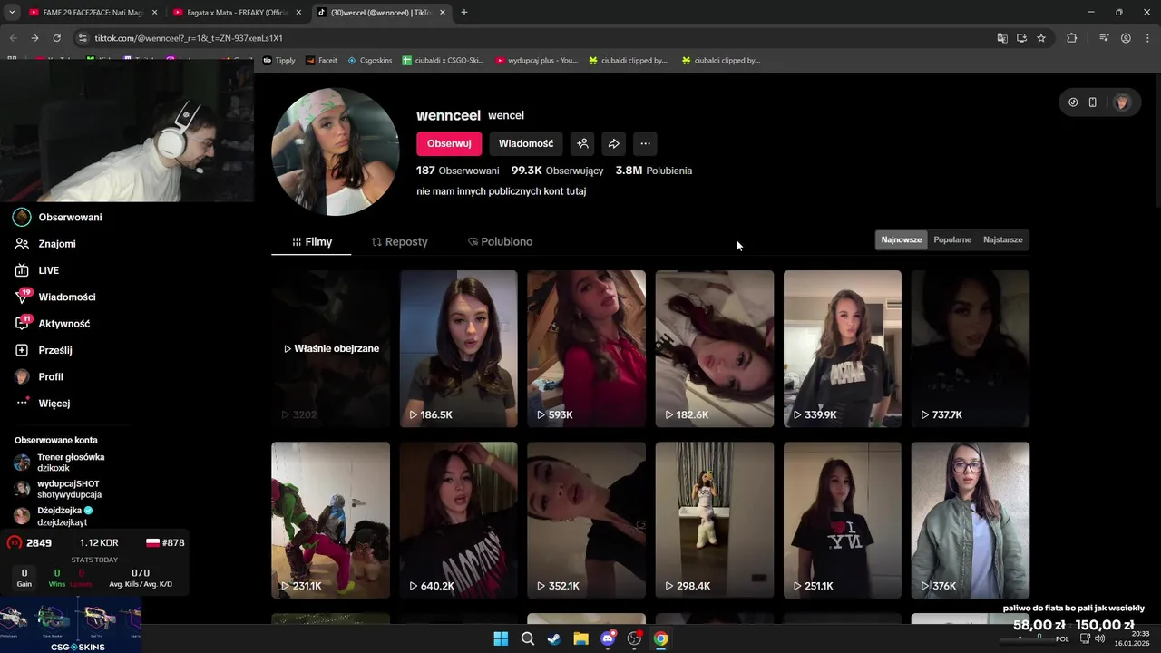
Task: Click the phone app icon at top right
Action: [1092, 102]
